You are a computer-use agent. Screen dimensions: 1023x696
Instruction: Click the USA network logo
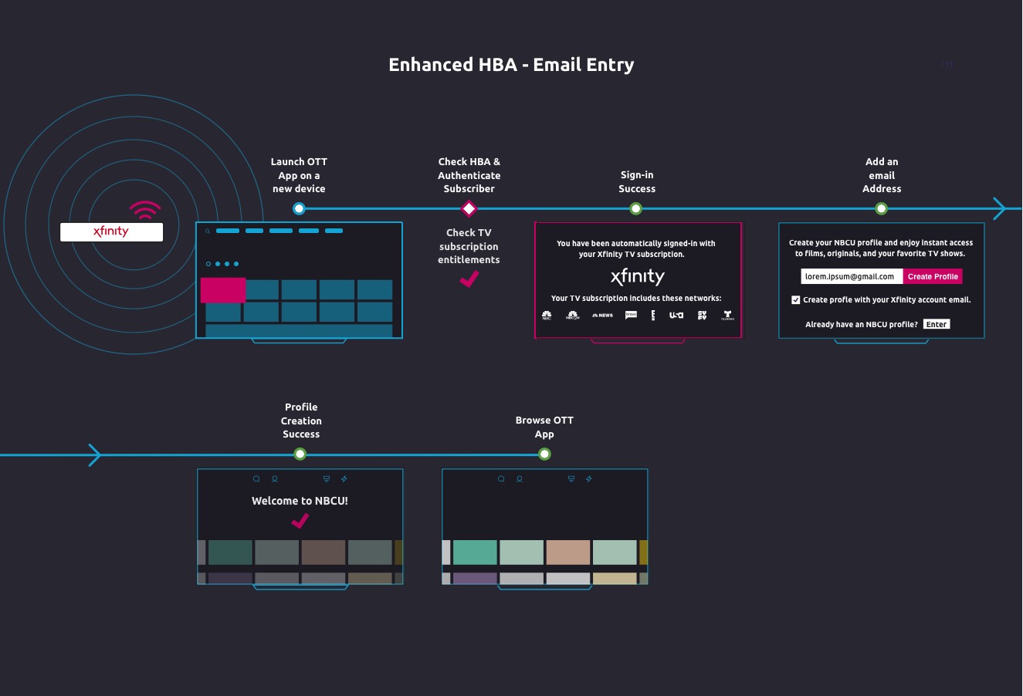tap(676, 315)
